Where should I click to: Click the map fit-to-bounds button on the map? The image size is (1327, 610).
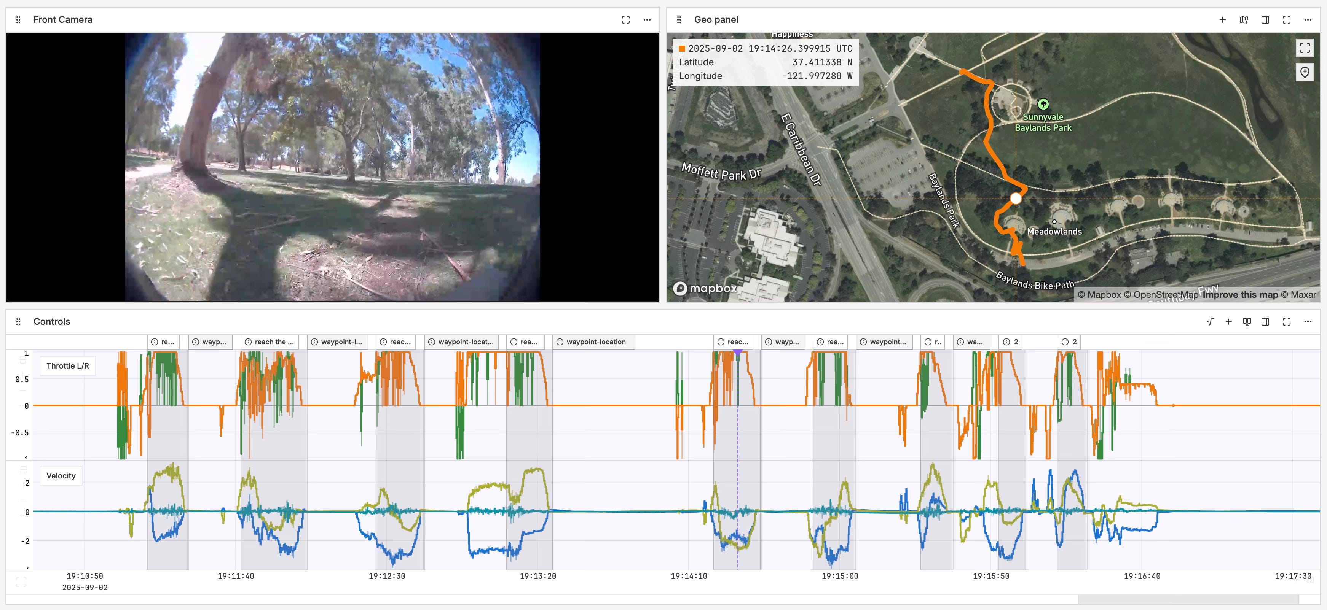[x=1304, y=48]
